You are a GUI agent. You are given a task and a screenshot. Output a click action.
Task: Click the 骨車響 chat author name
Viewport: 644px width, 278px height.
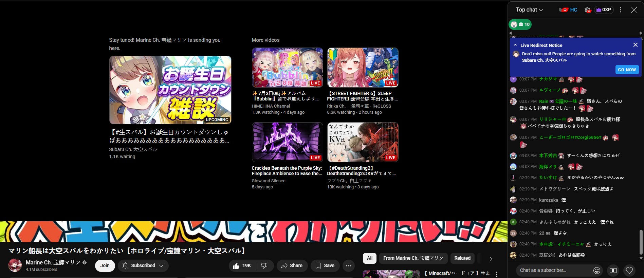click(x=546, y=211)
